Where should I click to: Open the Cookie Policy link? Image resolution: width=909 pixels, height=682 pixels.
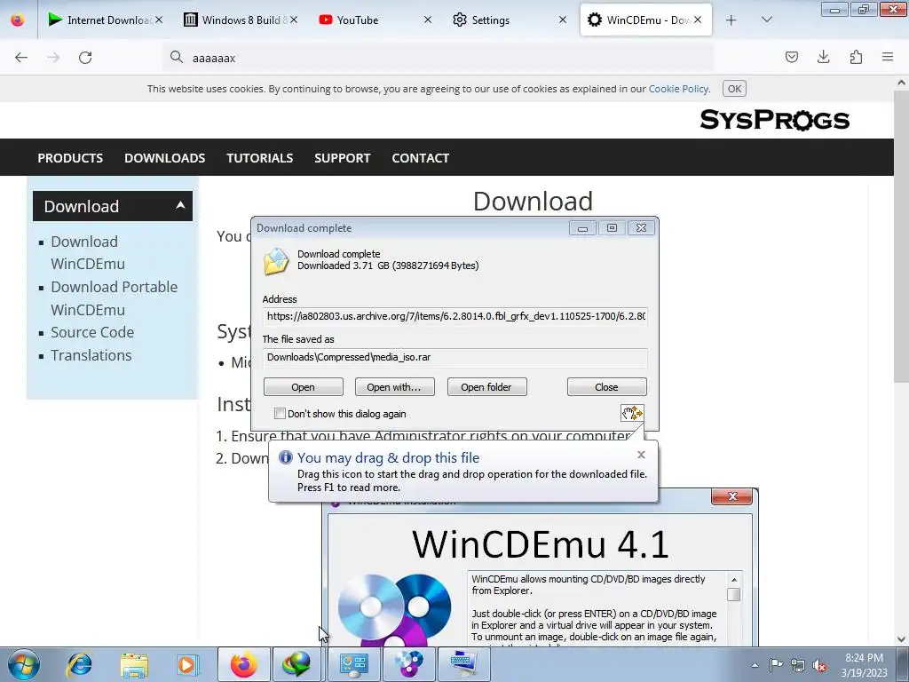click(678, 89)
